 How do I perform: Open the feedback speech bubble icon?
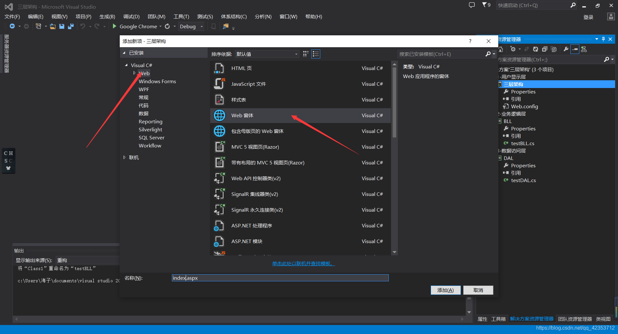point(472,5)
